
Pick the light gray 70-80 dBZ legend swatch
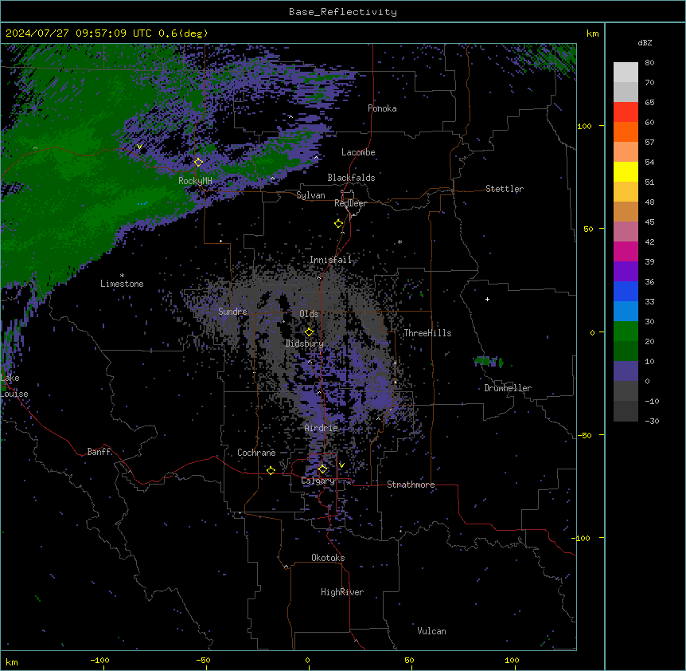tap(626, 72)
